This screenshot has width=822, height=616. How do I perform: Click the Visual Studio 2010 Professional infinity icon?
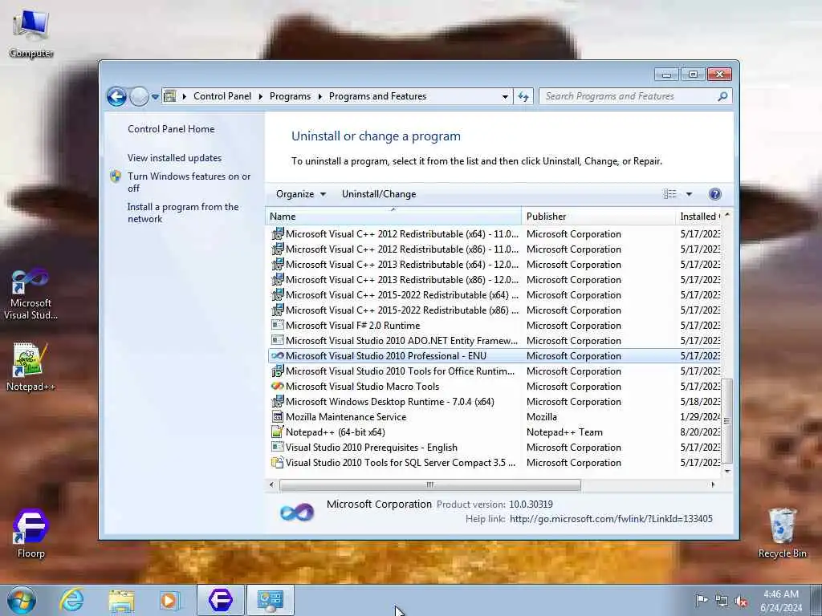pos(277,355)
